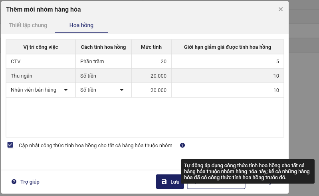319x196 pixels.
Task: Click the Vị trí công việc column header
Action: point(41,47)
